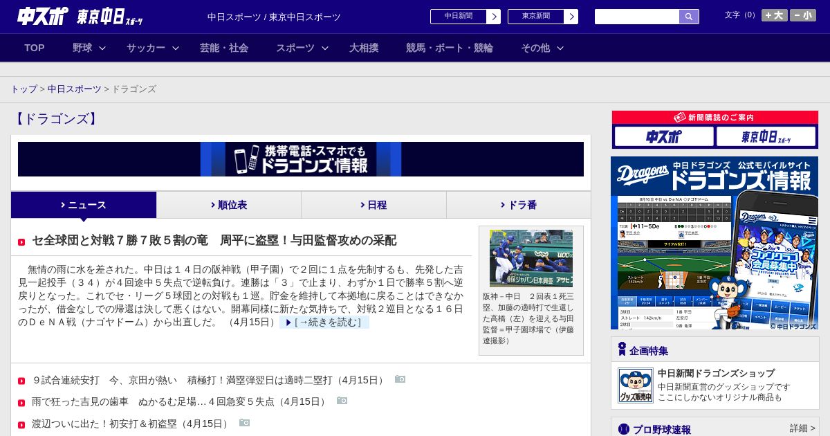Image resolution: width=830 pixels, height=436 pixels.
Task: Open article 渡辺ついに出た！初安打＆初盗塁
Action: [131, 424]
